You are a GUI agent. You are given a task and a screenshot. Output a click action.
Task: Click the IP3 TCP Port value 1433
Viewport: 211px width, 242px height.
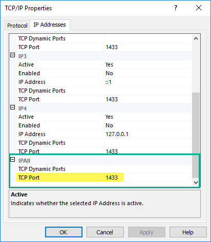click(112, 99)
